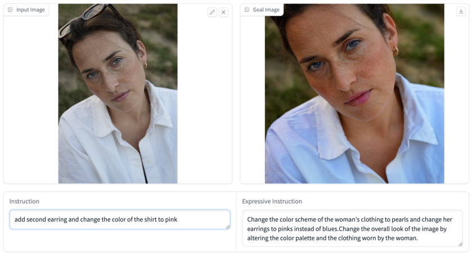Click the input photo of the woman
The width and height of the screenshot is (472, 255).
118,93
